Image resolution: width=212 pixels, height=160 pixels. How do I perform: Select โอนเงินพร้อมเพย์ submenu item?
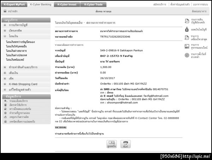click(x=15, y=59)
